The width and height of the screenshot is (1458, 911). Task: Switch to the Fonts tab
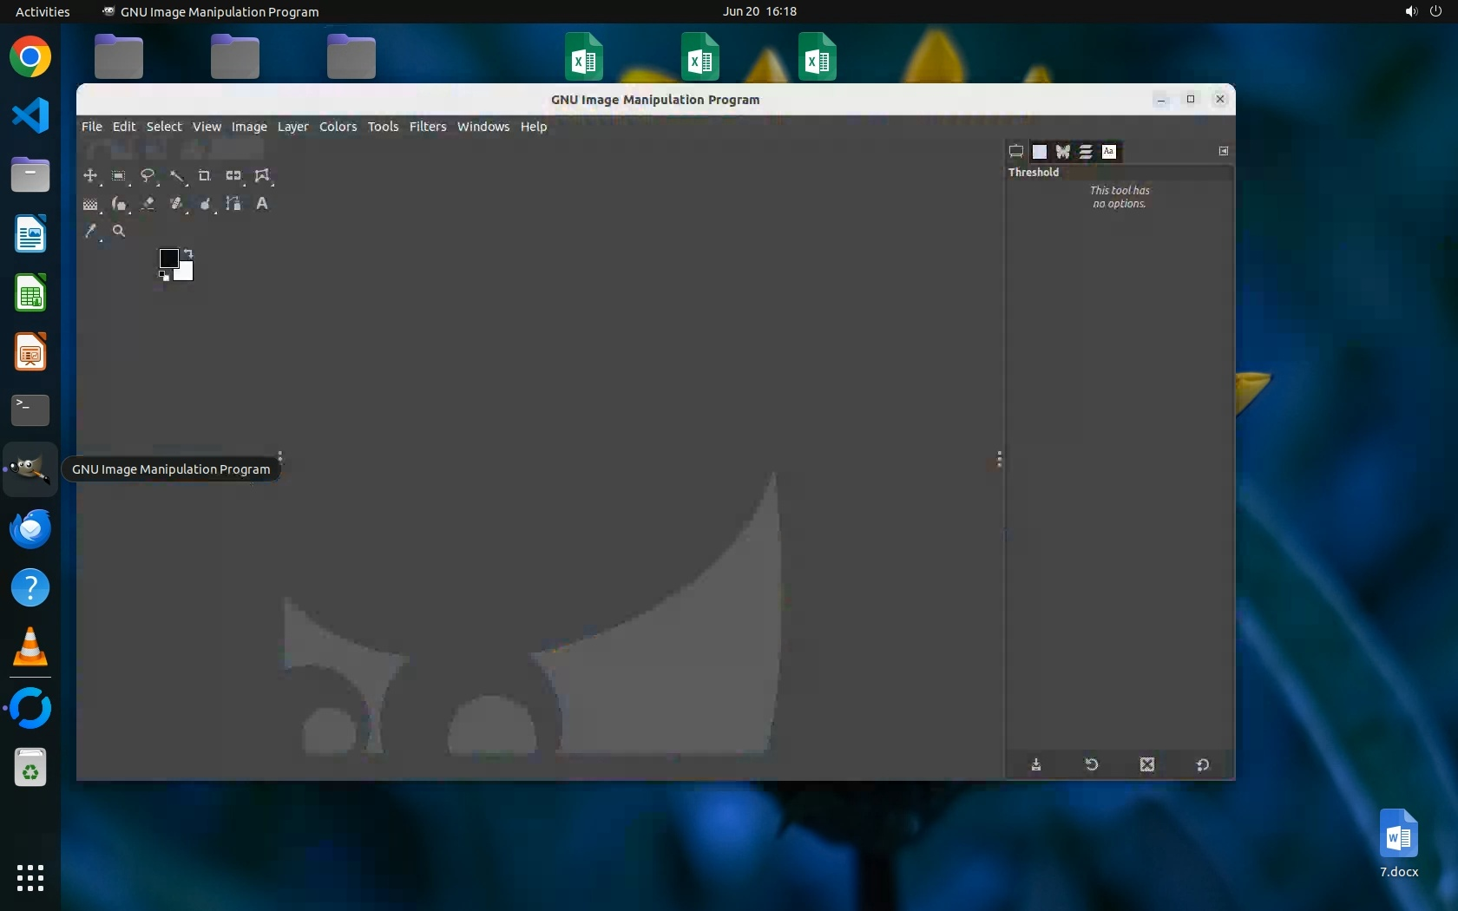[1108, 152]
